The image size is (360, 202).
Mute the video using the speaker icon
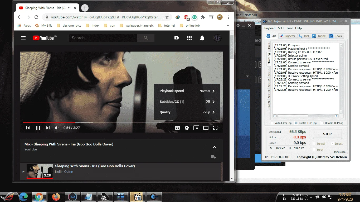point(57,128)
